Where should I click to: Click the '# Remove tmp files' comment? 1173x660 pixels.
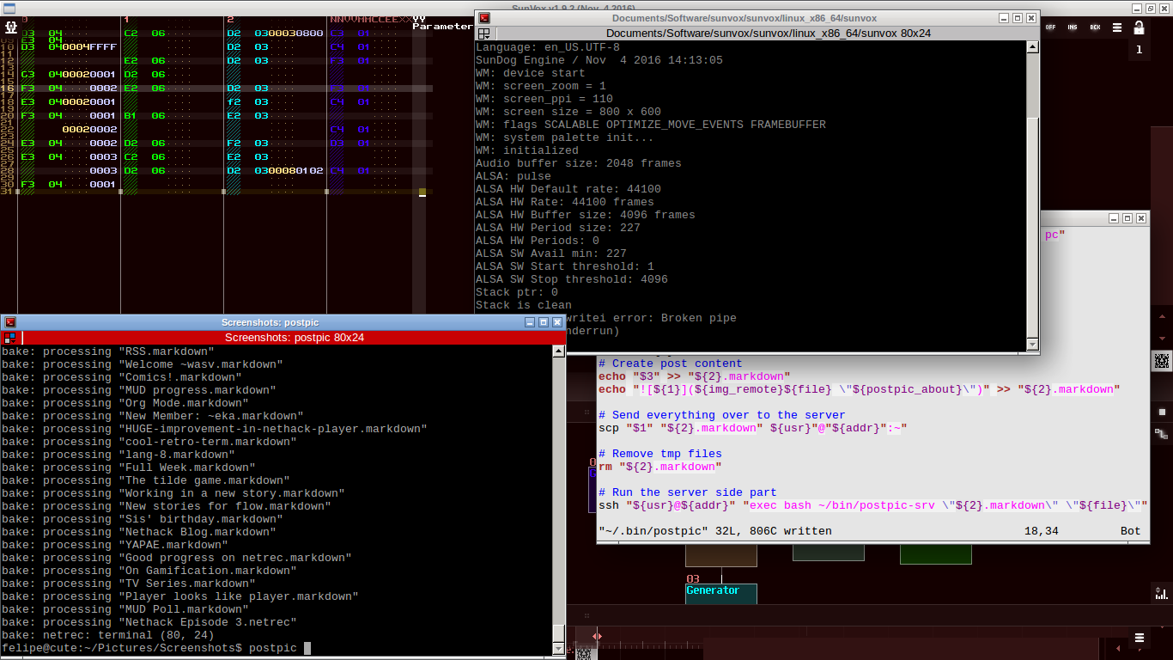[x=660, y=454]
